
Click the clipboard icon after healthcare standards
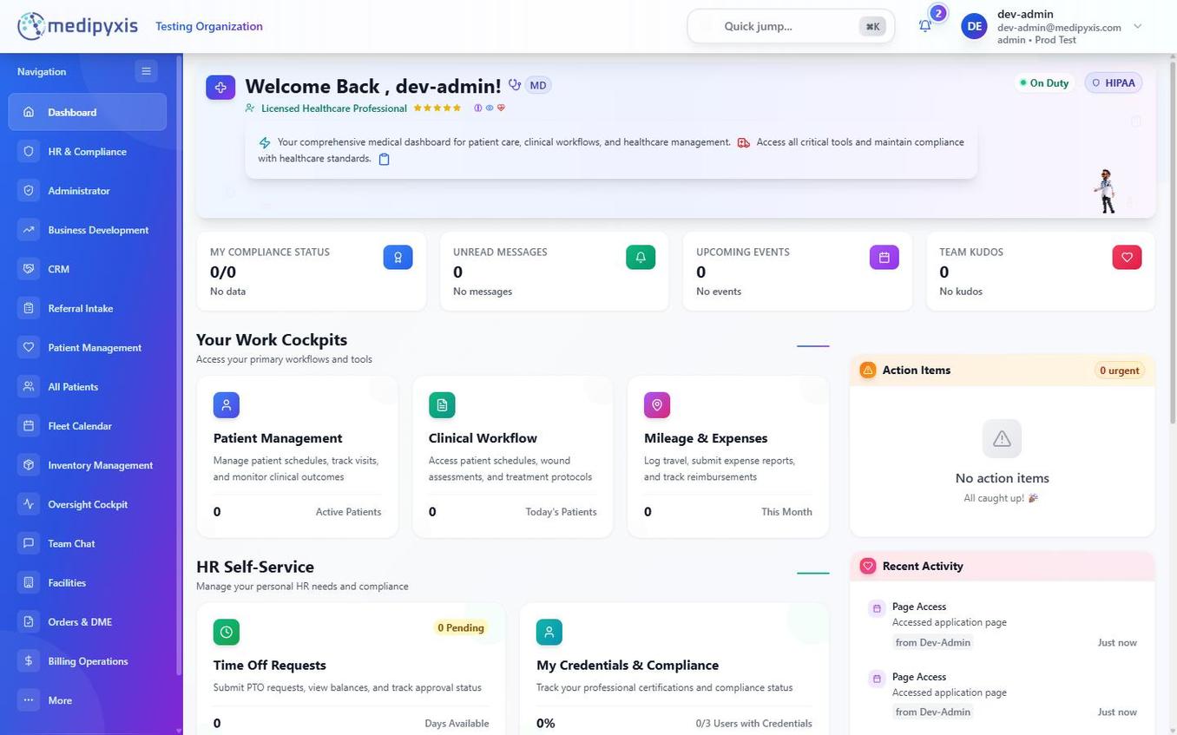pos(385,159)
